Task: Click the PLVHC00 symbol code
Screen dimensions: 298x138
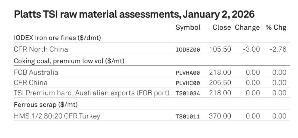Action: tap(188, 83)
